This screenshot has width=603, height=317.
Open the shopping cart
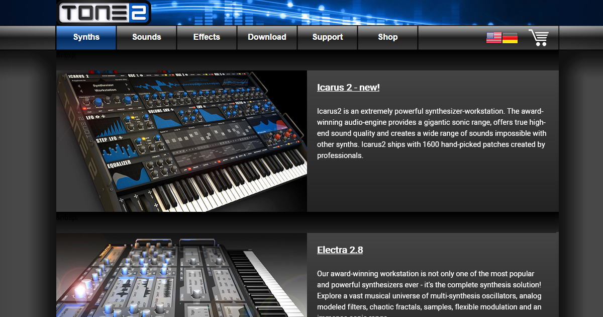pyautogui.click(x=538, y=38)
